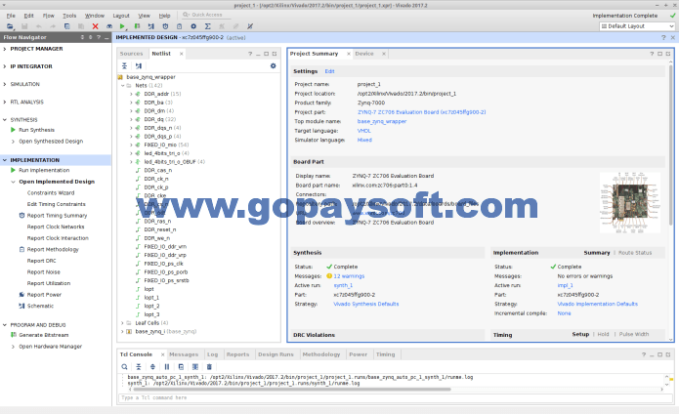
Task: Click Flow Navigator collapse-all header icon
Action: (82, 37)
